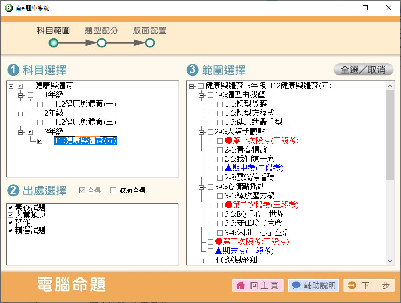Click the 科目範圍 step circle

click(x=53, y=43)
